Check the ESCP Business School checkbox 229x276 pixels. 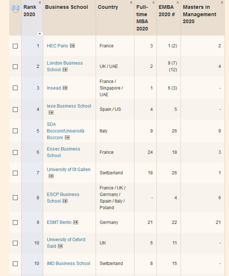pos(15,198)
